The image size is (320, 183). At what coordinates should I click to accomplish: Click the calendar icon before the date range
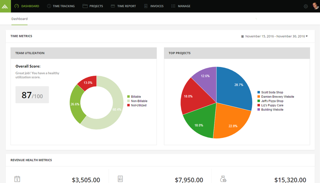(x=242, y=36)
